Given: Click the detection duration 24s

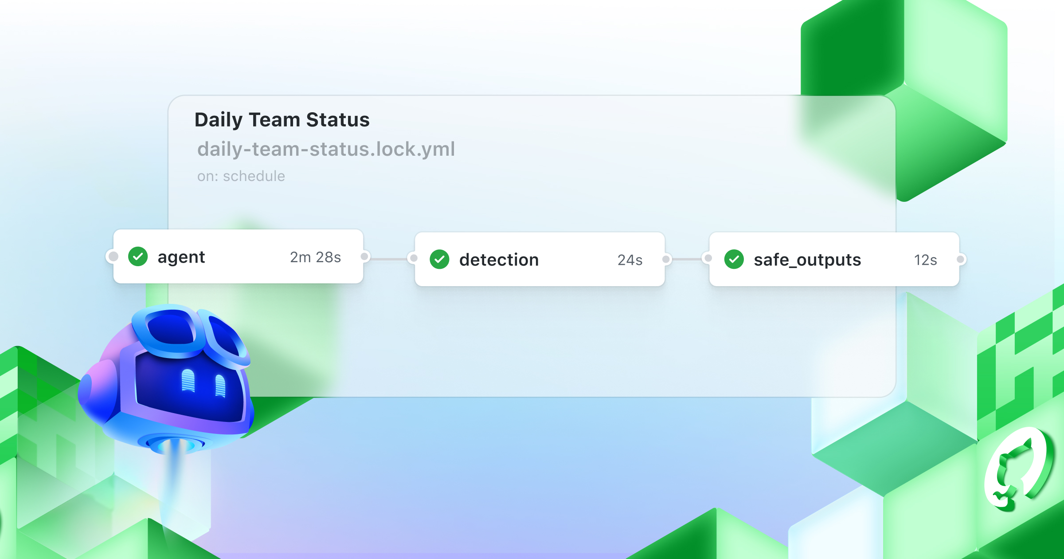Looking at the screenshot, I should point(630,260).
